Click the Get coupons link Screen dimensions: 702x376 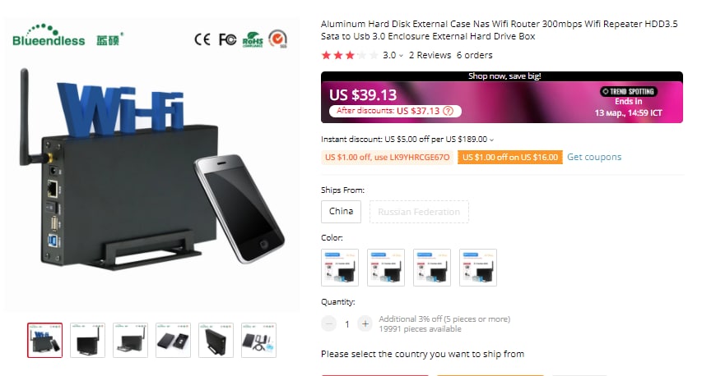(594, 157)
